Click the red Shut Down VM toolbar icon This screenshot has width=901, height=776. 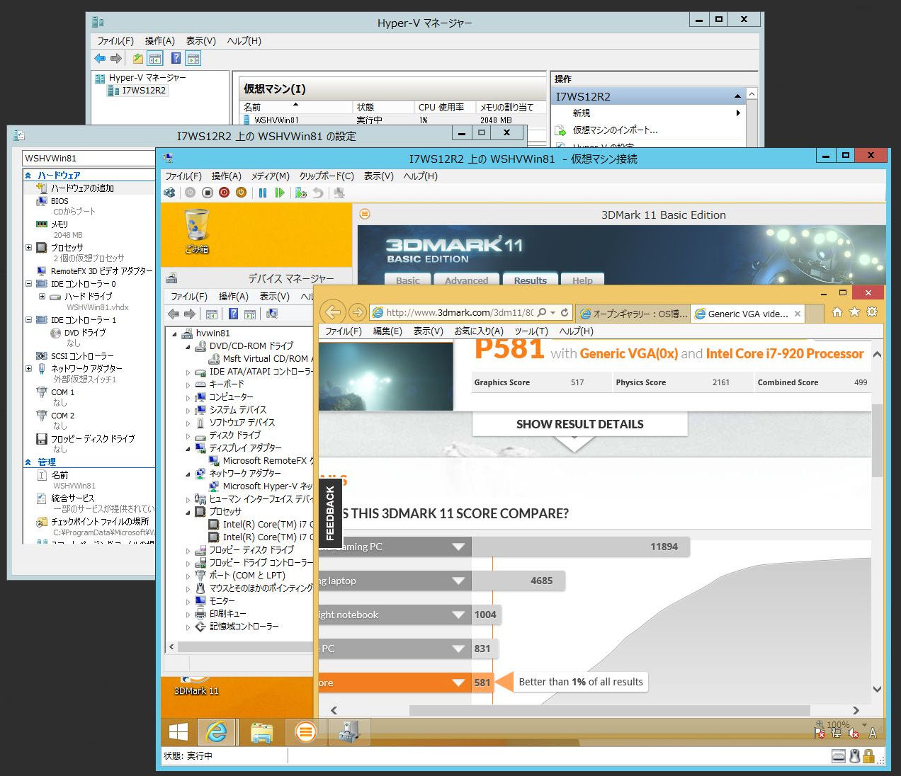click(x=225, y=193)
